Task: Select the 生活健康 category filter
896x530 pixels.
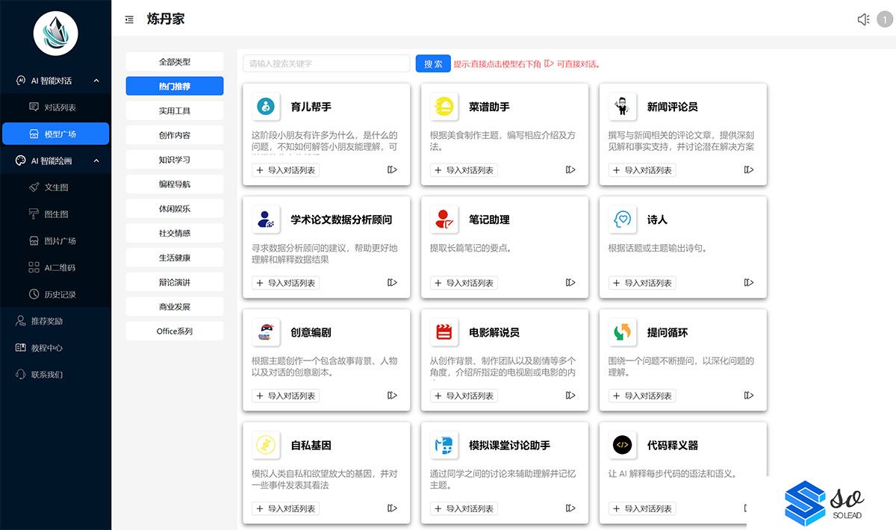Action: point(175,258)
